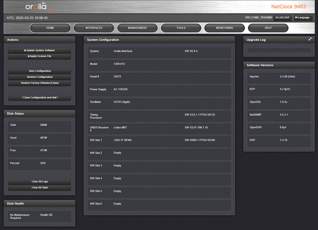
Task: Click SW V0001 / FPGA V0106 text
Action: click(200, 140)
